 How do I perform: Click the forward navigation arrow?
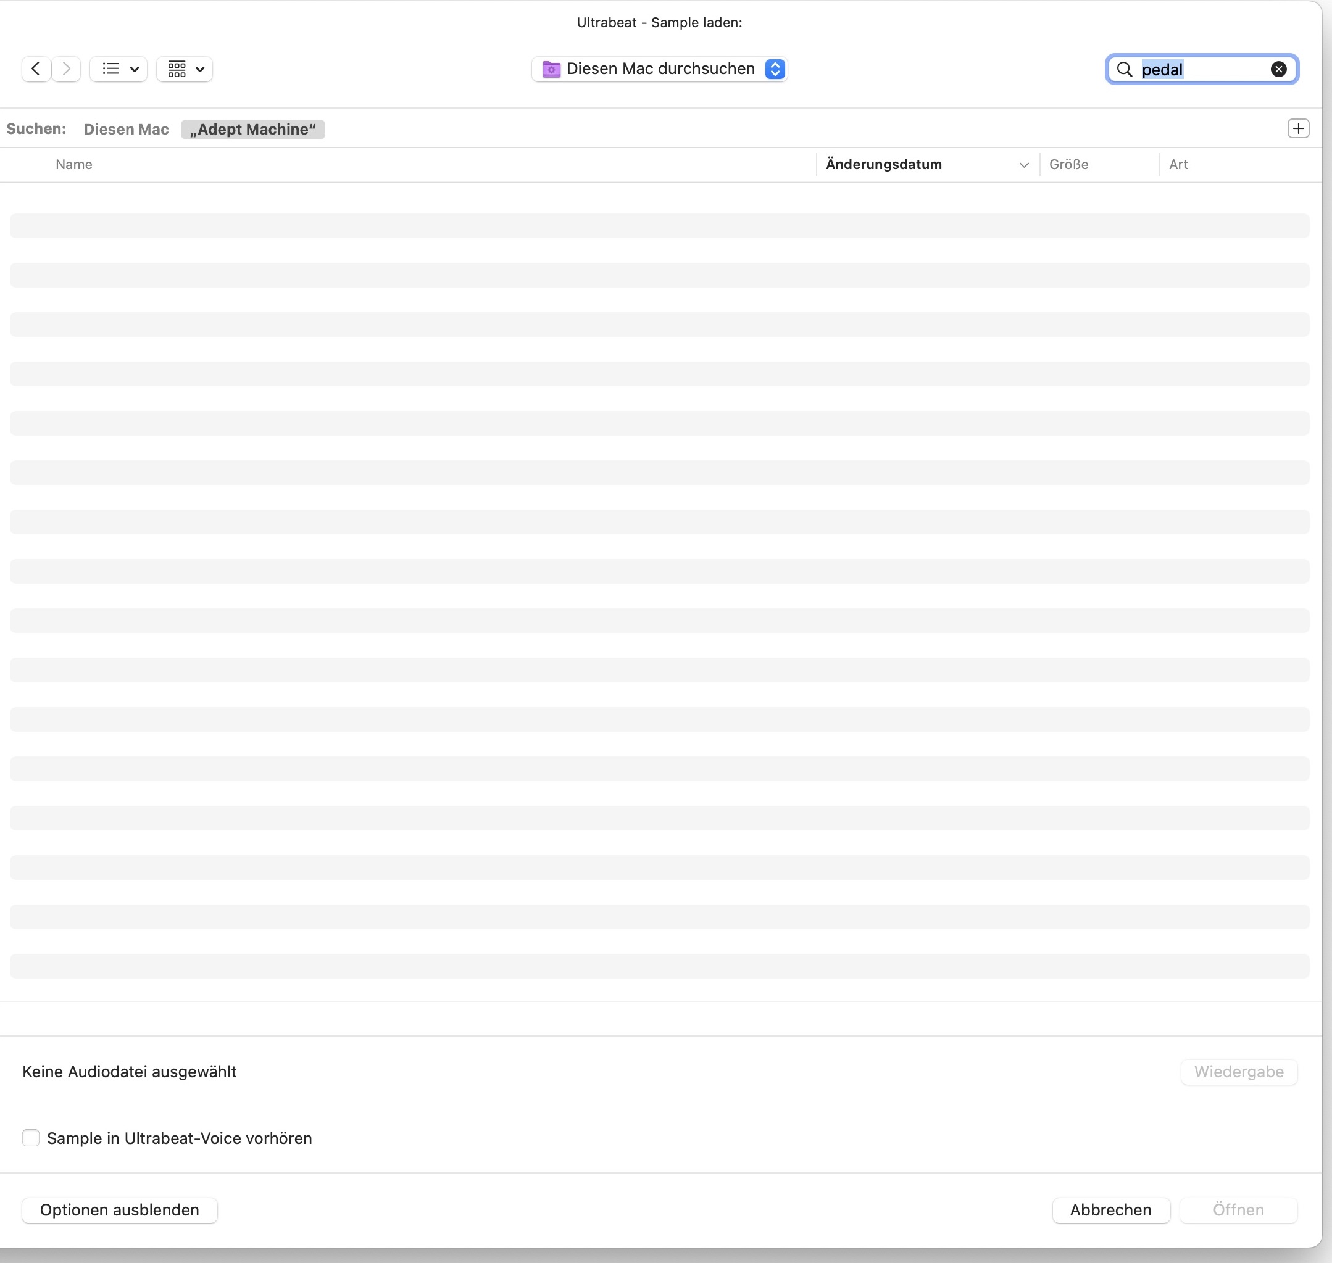click(x=66, y=68)
